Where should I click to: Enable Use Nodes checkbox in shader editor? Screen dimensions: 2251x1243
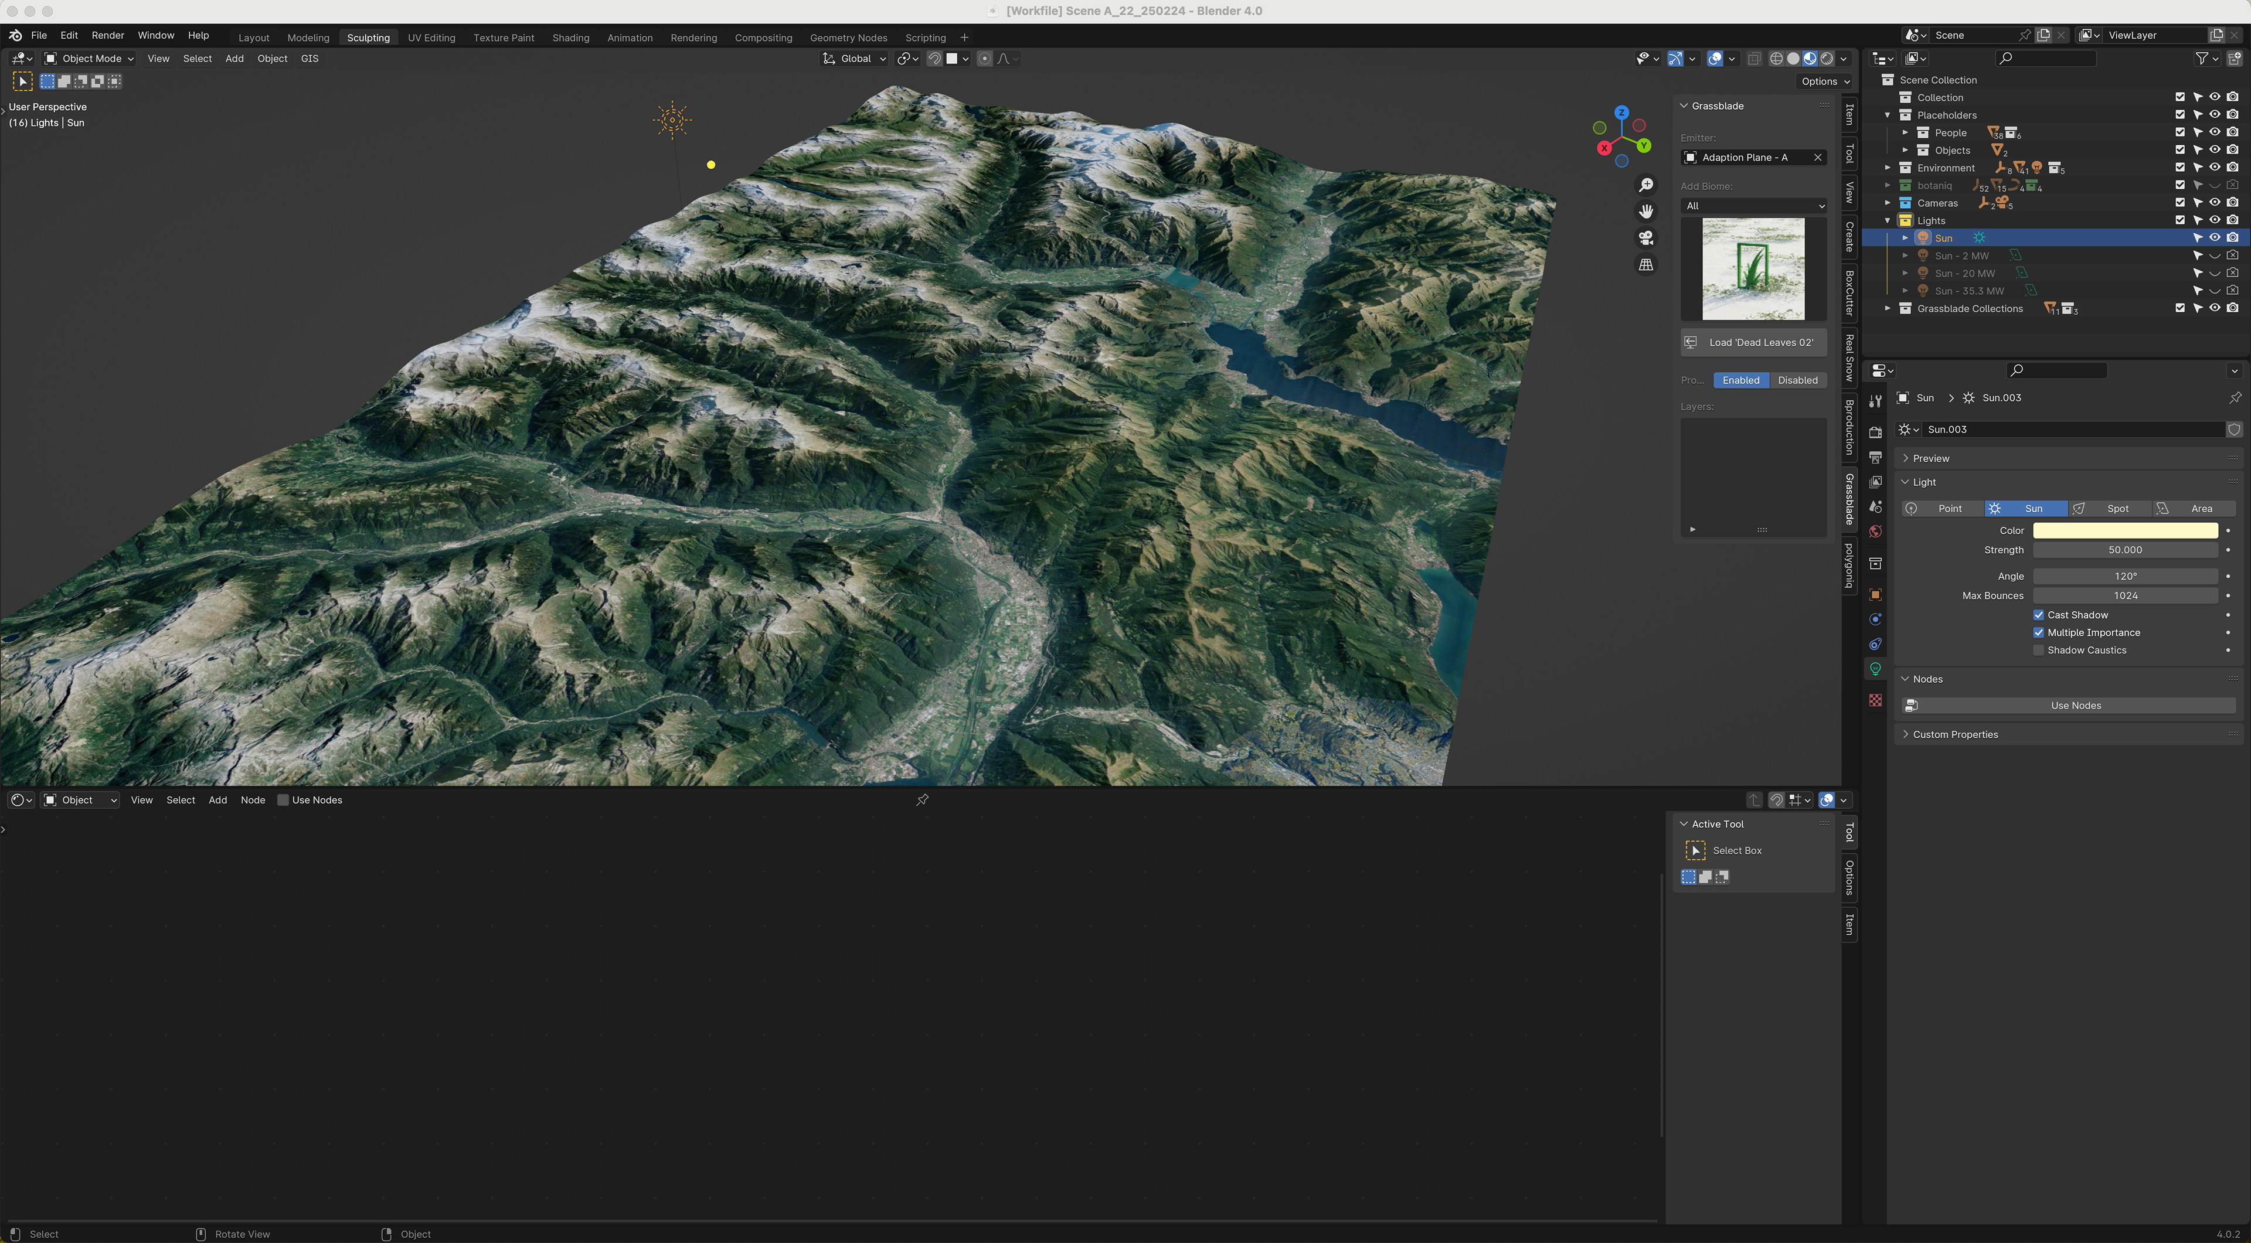(282, 800)
